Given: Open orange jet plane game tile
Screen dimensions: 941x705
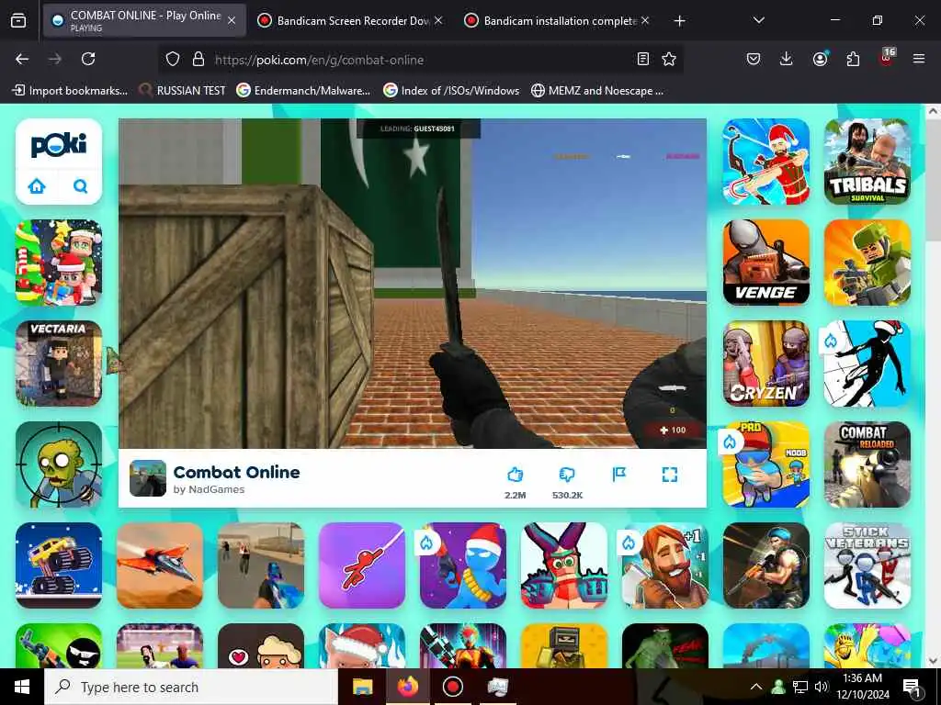Looking at the screenshot, I should 160,565.
